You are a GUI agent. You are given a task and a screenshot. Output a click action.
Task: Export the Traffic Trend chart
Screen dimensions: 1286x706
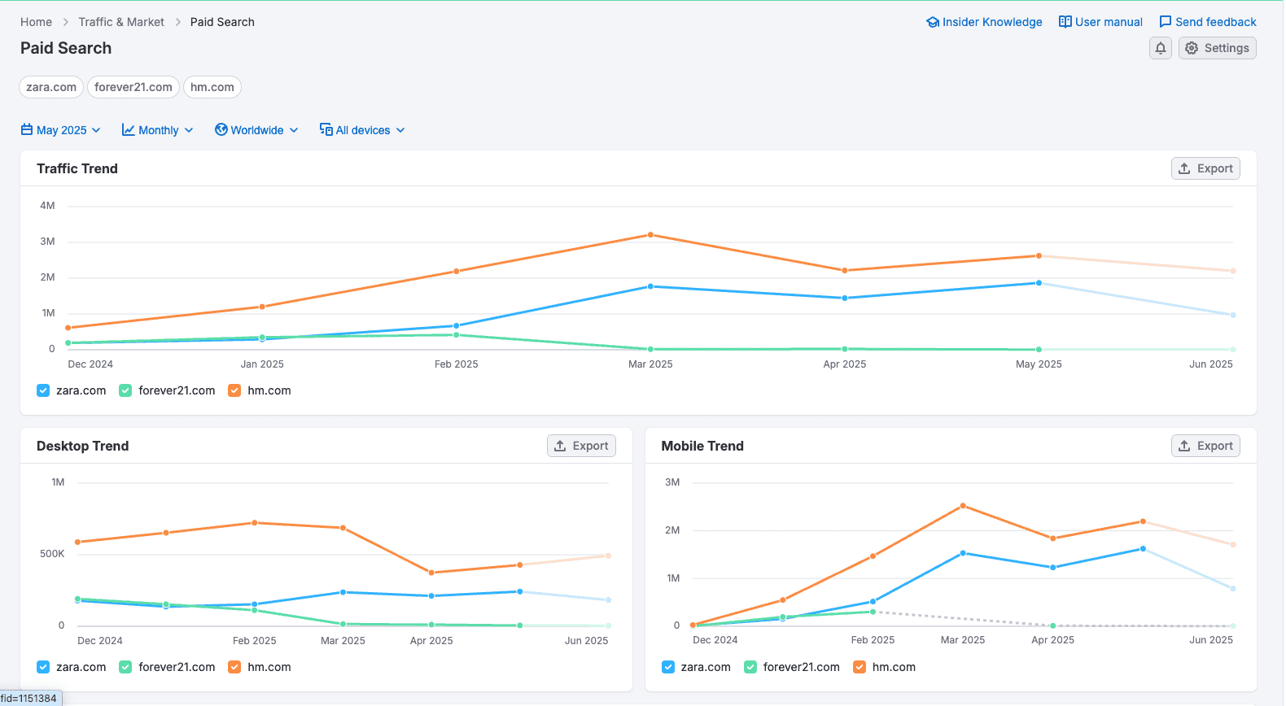coord(1205,168)
